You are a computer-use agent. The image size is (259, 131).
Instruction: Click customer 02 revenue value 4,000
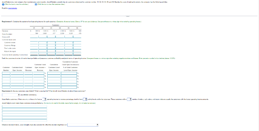45,31
